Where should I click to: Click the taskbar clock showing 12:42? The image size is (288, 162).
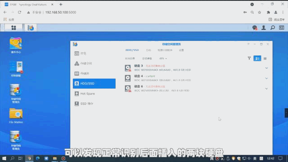(x=270, y=158)
